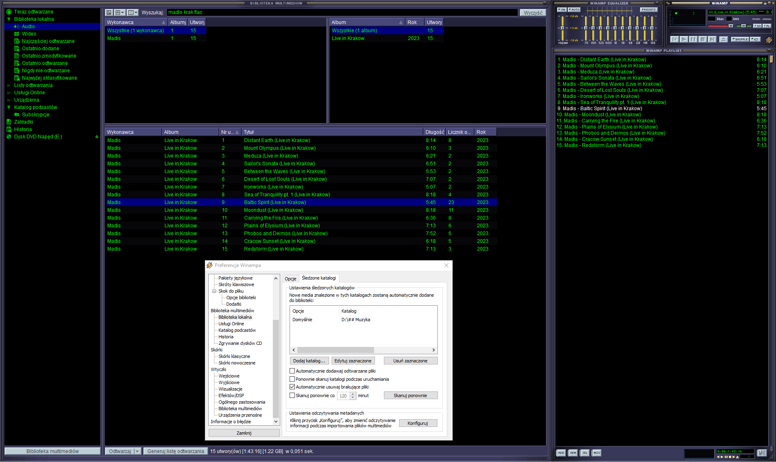Image resolution: width=776 pixels, height=462 pixels.
Task: Collapse Skok do pliku in preferences tree
Action: (x=214, y=291)
